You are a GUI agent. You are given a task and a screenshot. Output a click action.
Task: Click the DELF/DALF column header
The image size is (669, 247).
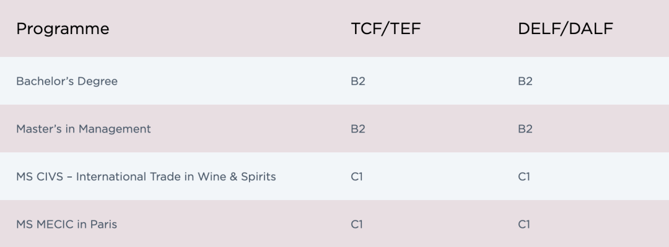click(566, 28)
